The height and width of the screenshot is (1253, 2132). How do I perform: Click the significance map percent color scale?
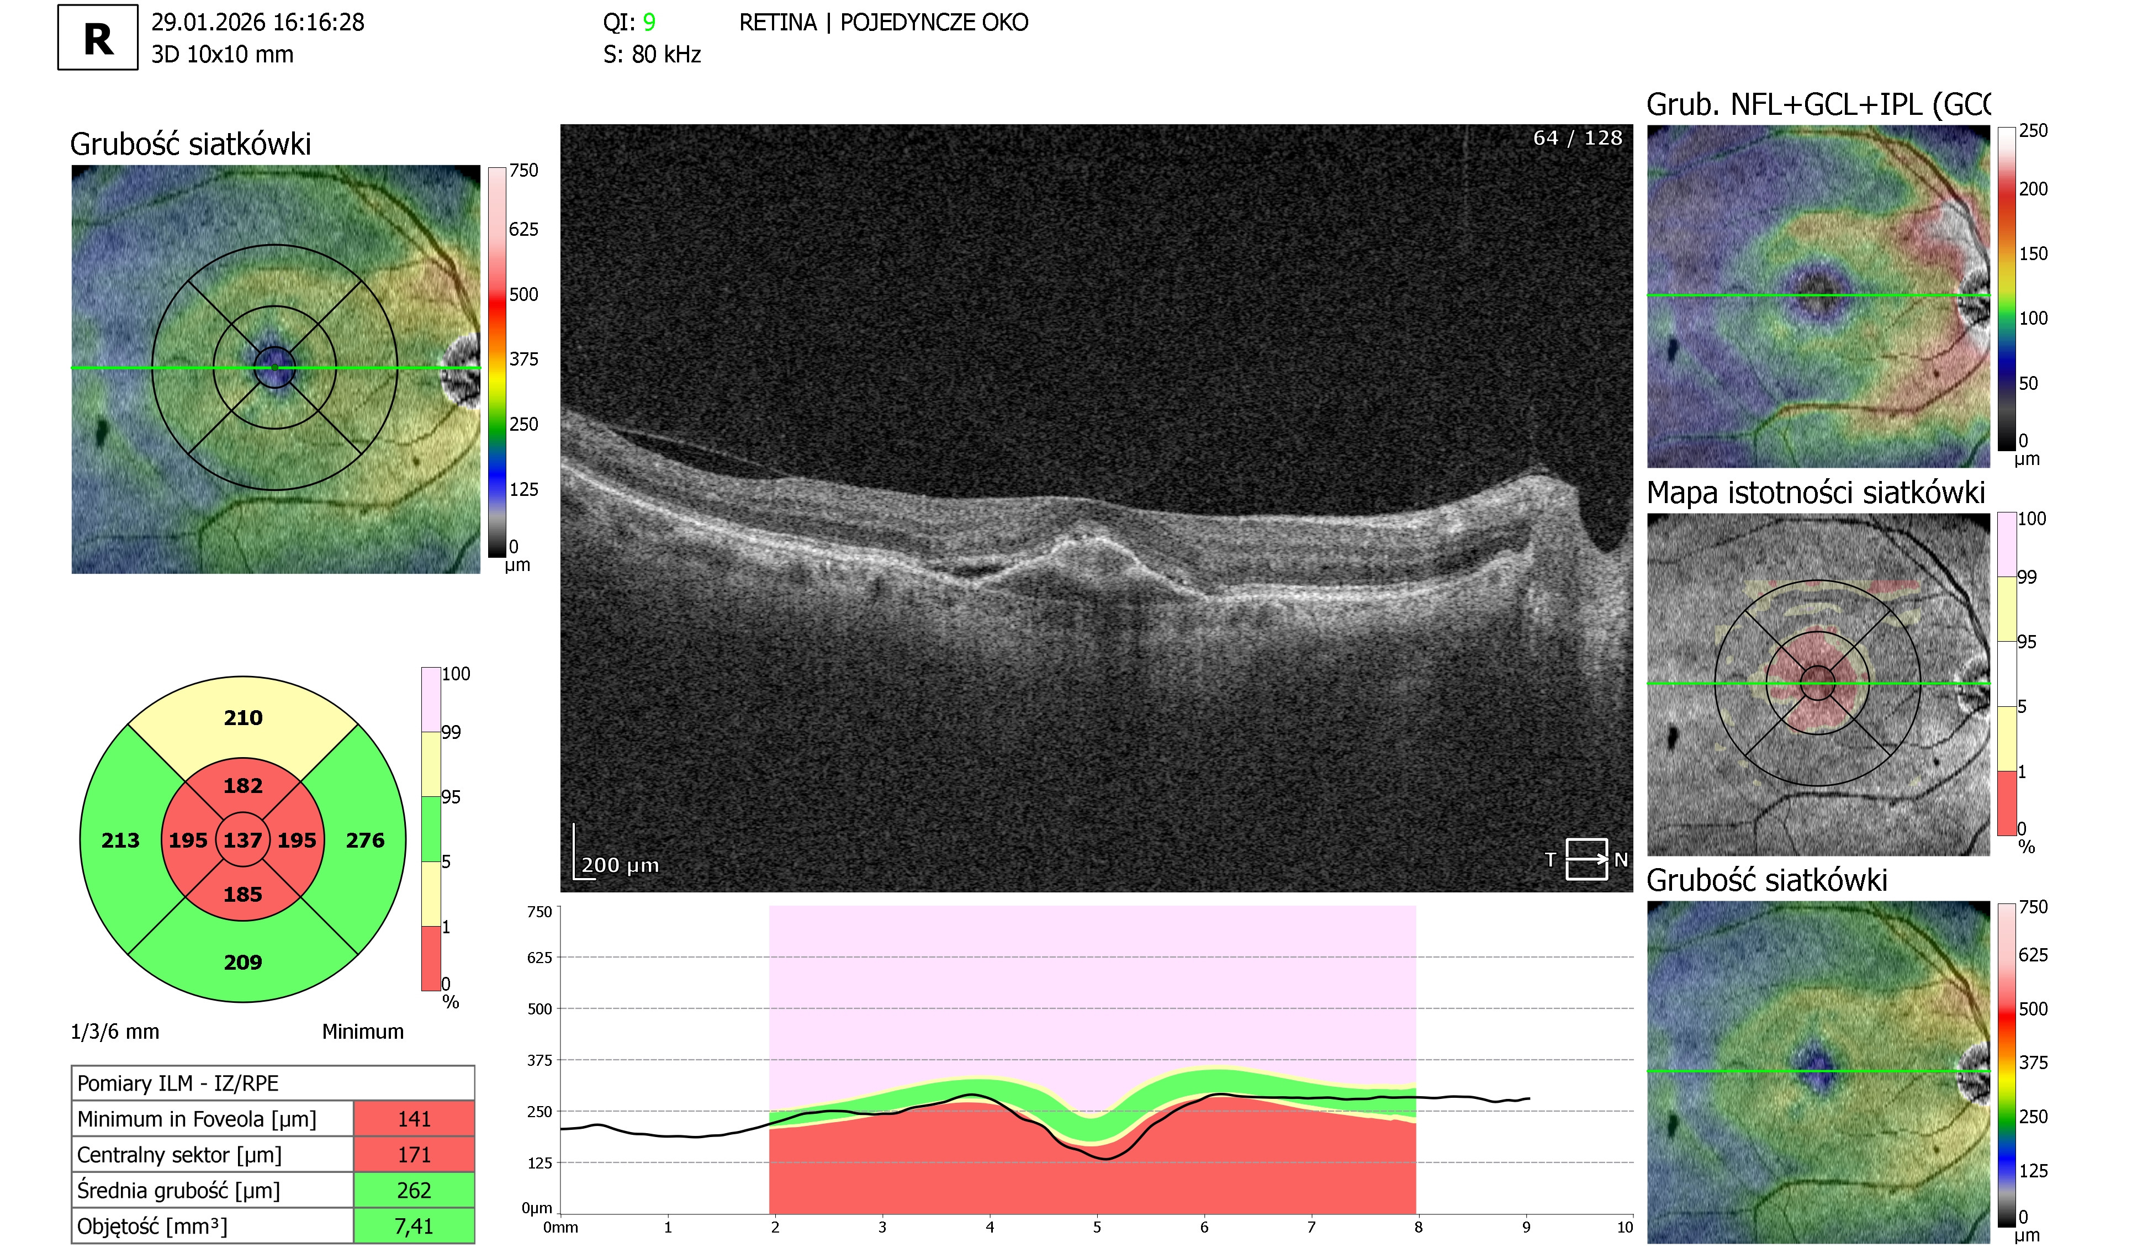[2006, 674]
